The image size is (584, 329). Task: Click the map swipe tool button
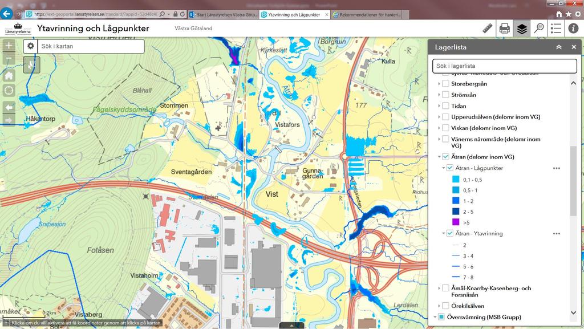32,65
